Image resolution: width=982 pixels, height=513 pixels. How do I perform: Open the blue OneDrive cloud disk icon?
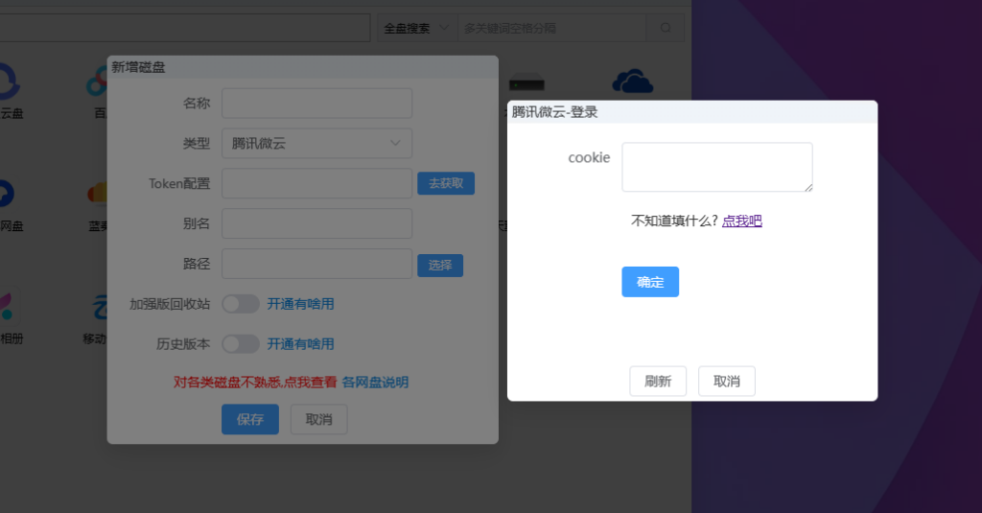[x=633, y=82]
